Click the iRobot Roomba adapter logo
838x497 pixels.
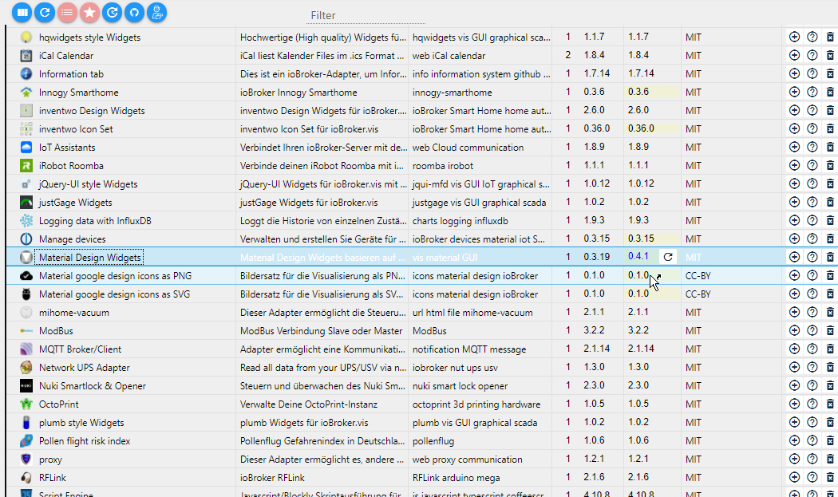[26, 166]
